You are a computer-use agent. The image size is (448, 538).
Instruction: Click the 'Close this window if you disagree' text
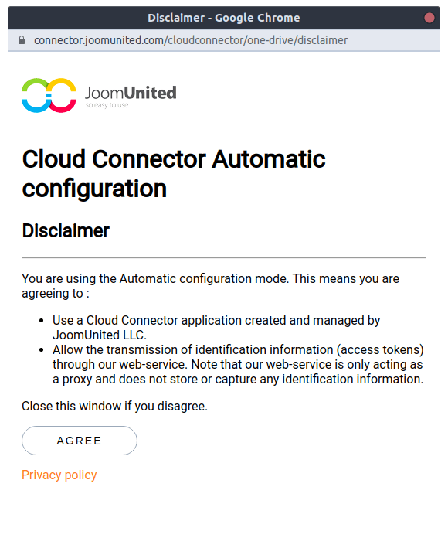point(114,407)
